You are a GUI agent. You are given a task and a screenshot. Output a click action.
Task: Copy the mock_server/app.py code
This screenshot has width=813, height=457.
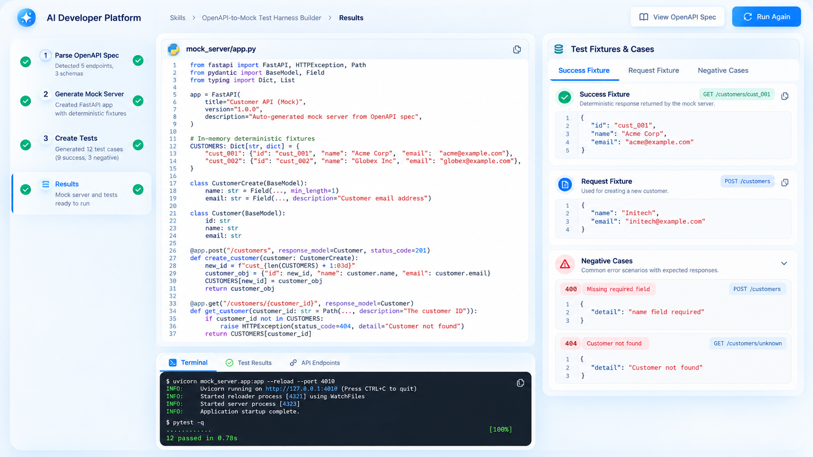click(517, 49)
